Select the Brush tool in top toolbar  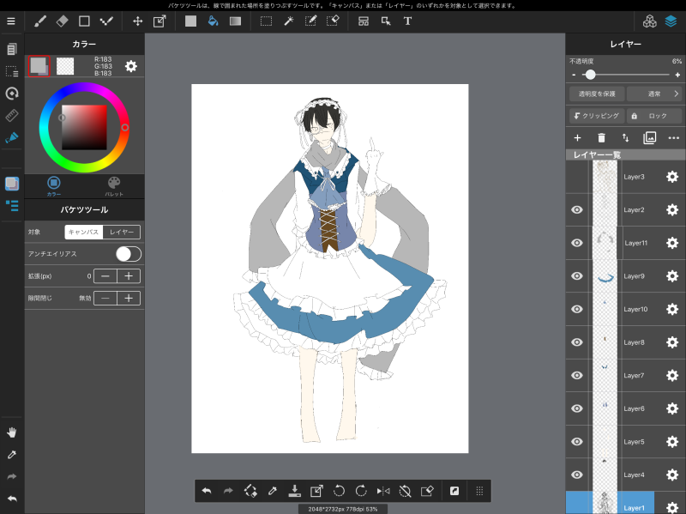point(39,21)
